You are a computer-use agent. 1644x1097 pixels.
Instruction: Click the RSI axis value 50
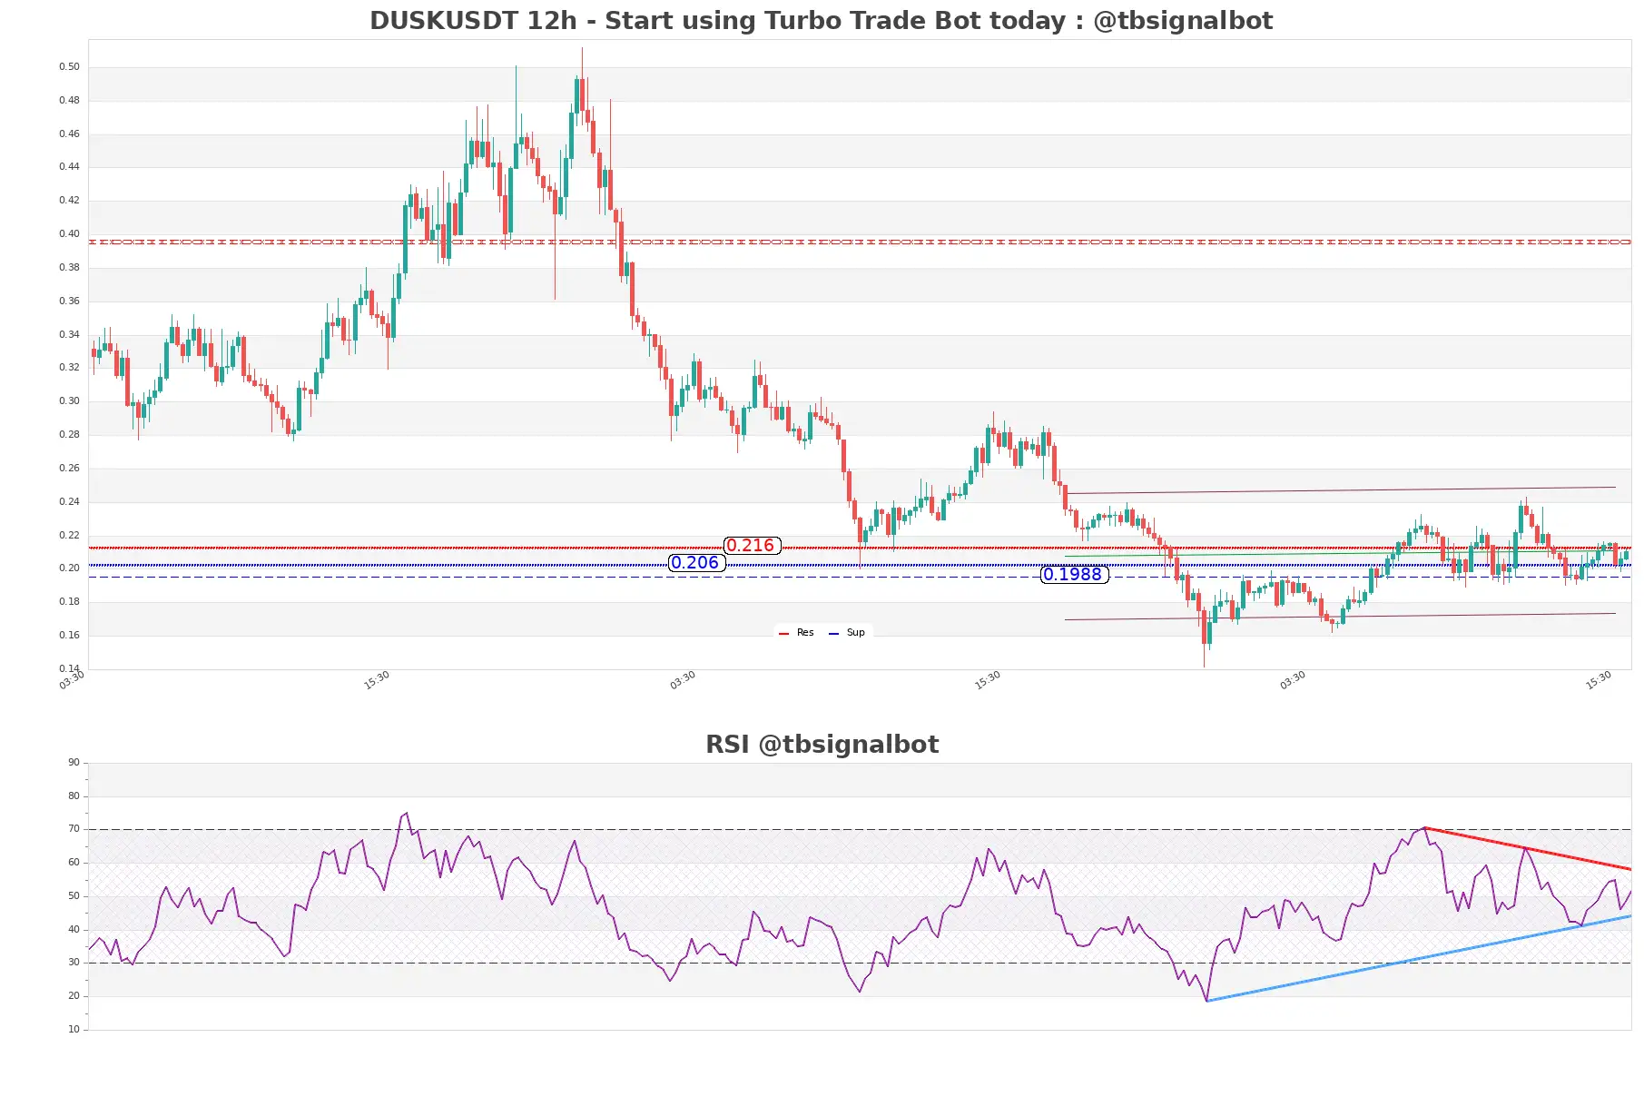[74, 896]
